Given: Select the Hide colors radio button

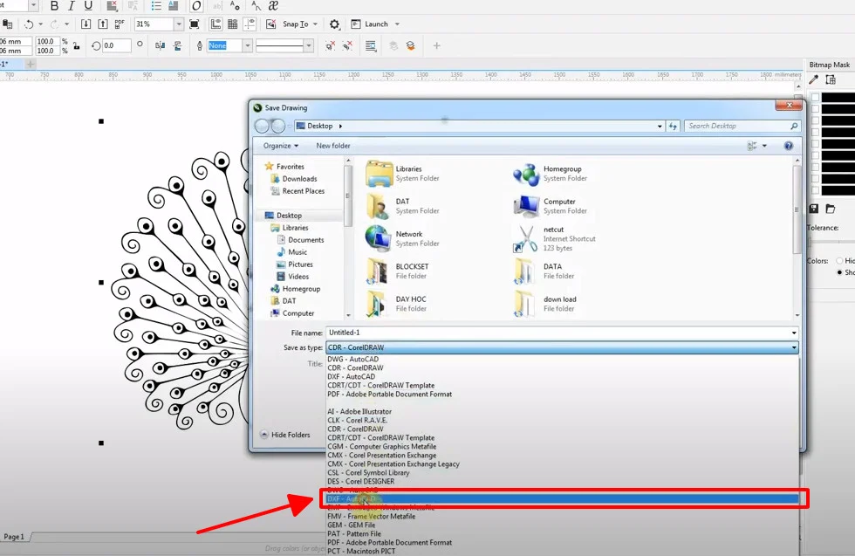Looking at the screenshot, I should pyautogui.click(x=839, y=261).
